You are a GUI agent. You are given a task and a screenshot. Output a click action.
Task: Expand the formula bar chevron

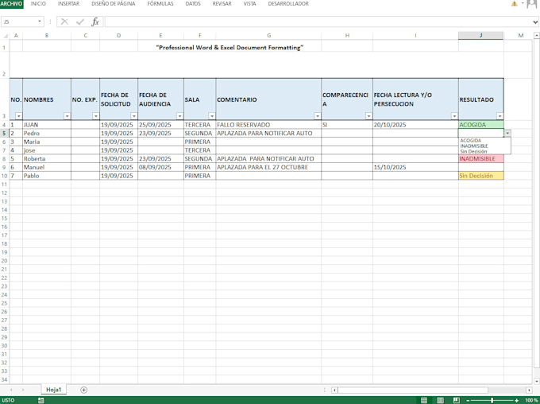pos(535,22)
